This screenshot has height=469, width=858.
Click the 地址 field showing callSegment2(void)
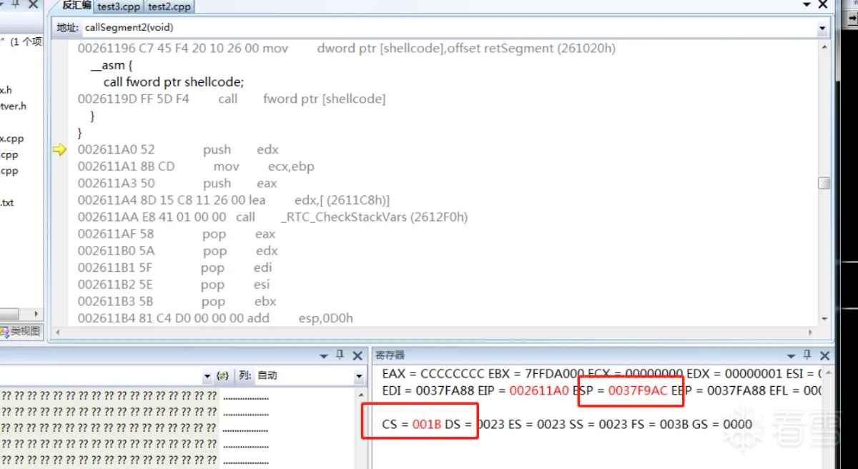[449, 27]
